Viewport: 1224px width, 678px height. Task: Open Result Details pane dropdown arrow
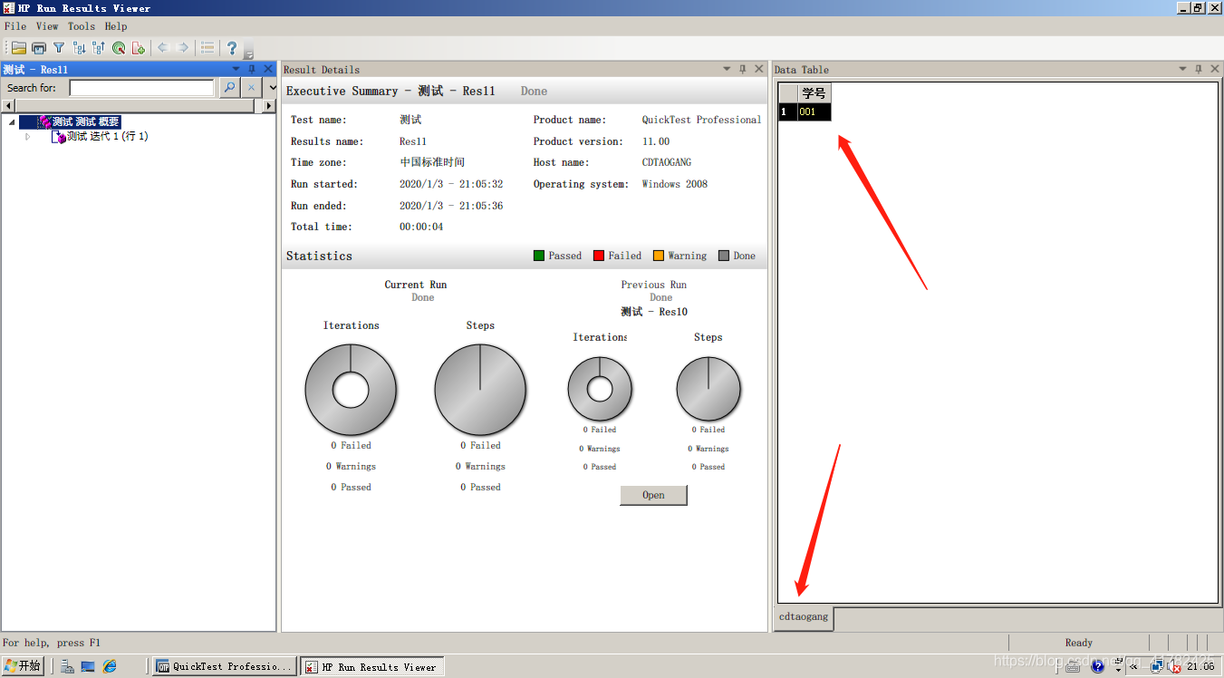[x=727, y=69]
